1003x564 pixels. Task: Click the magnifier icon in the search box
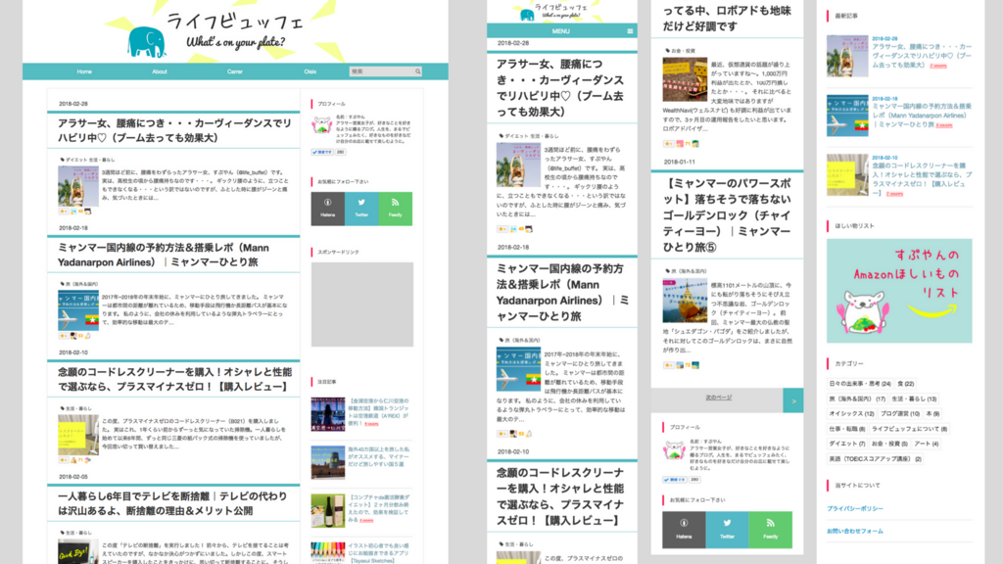417,71
